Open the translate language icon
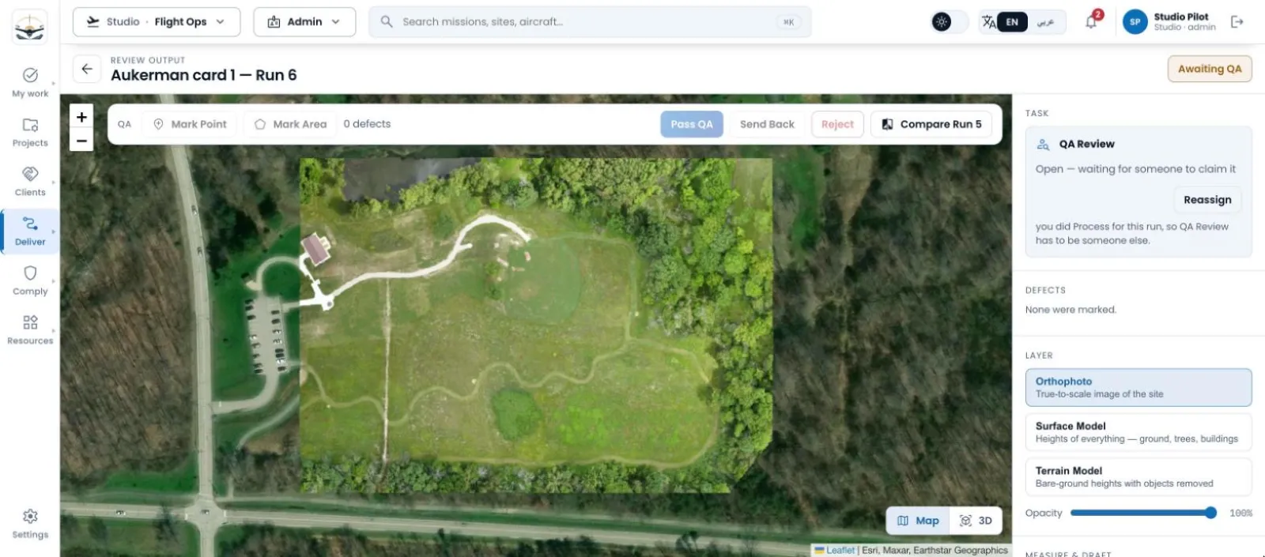 [x=988, y=22]
